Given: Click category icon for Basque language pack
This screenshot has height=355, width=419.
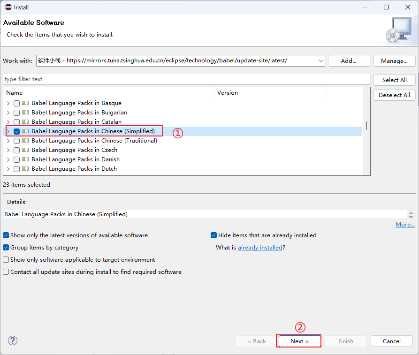Looking at the screenshot, I should pyautogui.click(x=25, y=103).
